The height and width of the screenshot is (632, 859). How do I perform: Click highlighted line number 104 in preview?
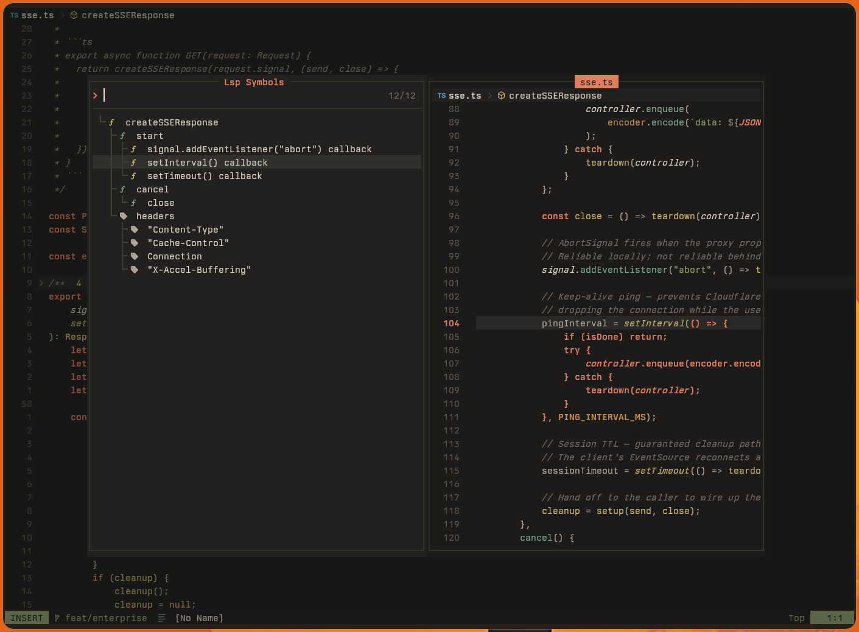click(x=452, y=323)
